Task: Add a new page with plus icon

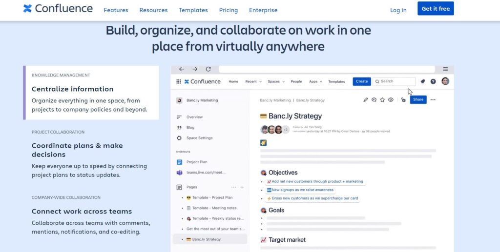Action: 242,187
